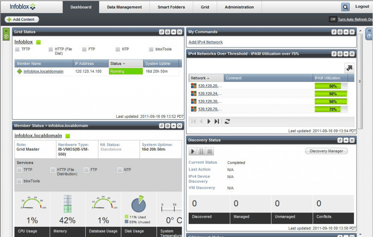The image size is (373, 237).
Task: Collapse the My Commands widget
Action: (x=346, y=32)
